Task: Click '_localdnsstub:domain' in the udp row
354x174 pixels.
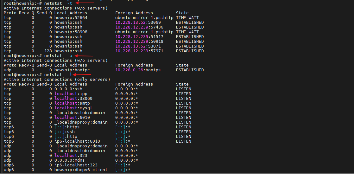Action: pos(80,151)
